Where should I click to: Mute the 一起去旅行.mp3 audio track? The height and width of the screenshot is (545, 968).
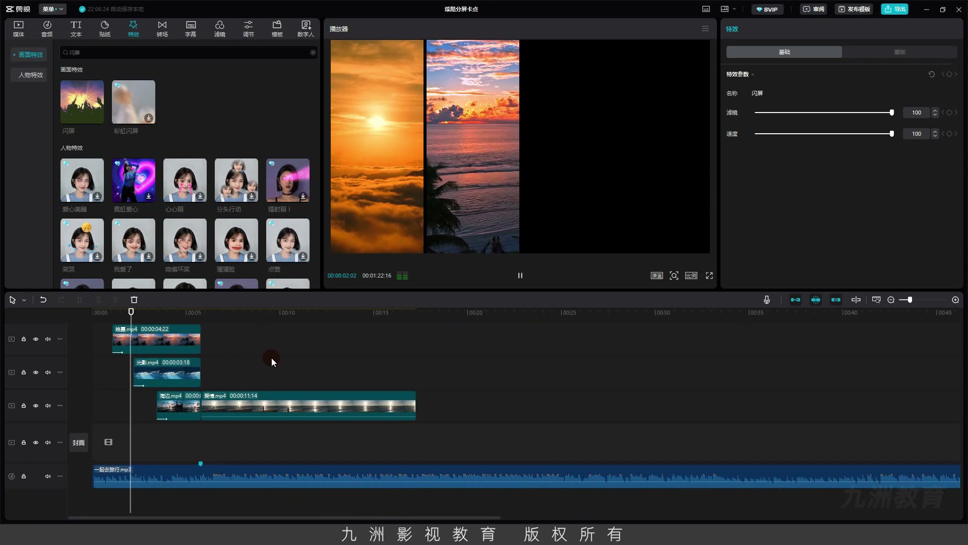tap(48, 476)
